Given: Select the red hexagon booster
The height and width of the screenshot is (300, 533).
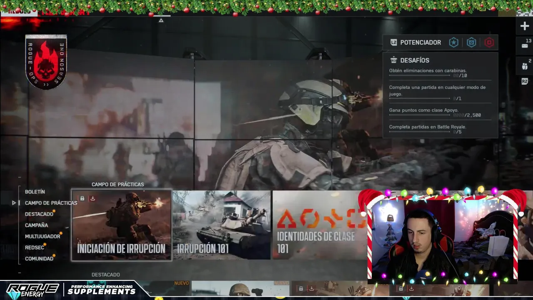Looking at the screenshot, I should point(489,42).
